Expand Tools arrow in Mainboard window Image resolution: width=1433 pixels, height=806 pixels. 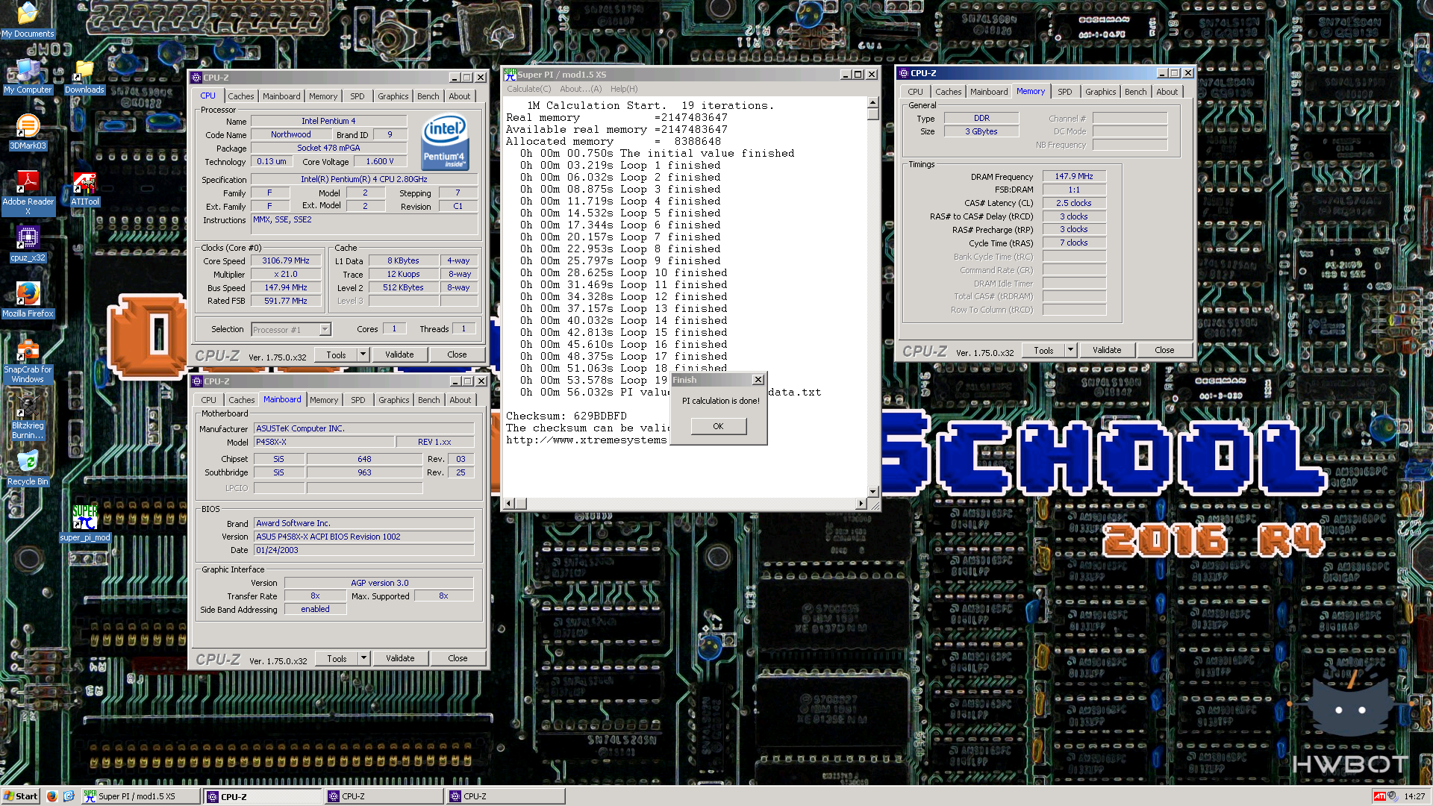point(363,658)
